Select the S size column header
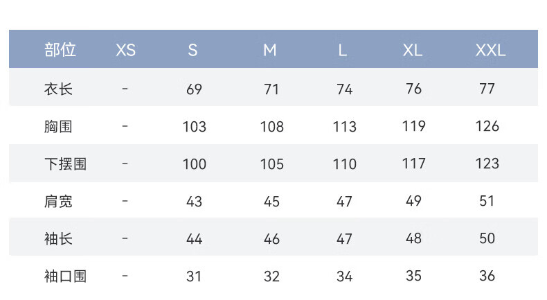Screen dimensions: 547x300 pyautogui.click(x=192, y=51)
